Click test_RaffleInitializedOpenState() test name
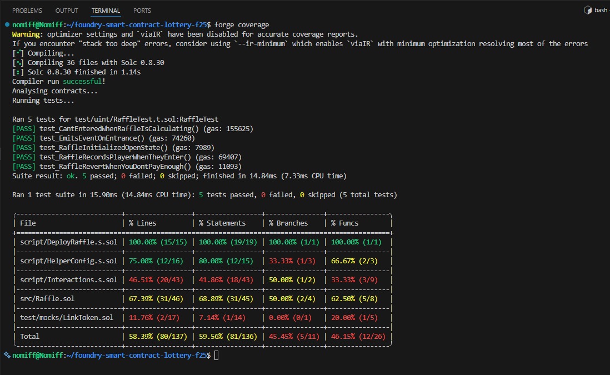This screenshot has width=610, height=375. click(x=103, y=147)
